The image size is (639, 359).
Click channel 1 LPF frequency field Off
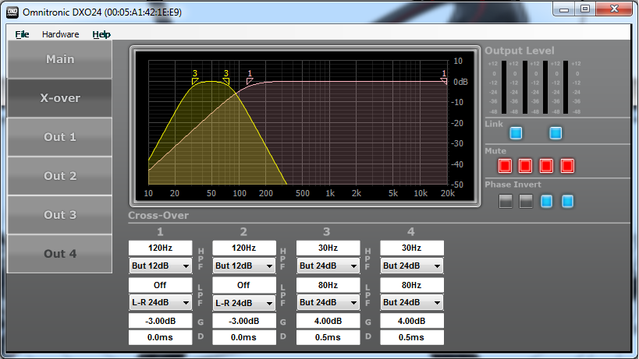tap(160, 285)
